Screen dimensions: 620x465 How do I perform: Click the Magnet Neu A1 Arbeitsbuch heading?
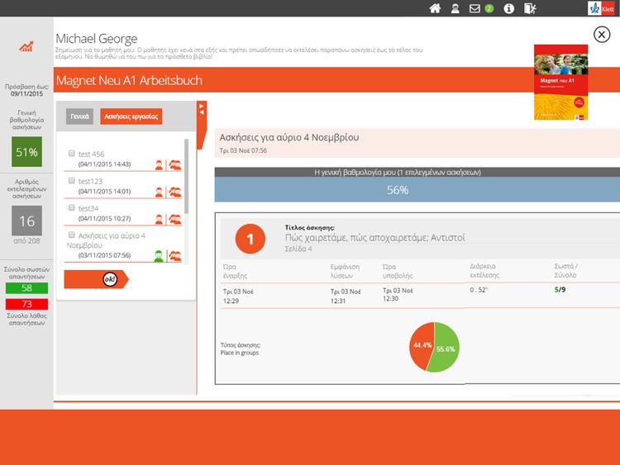129,80
